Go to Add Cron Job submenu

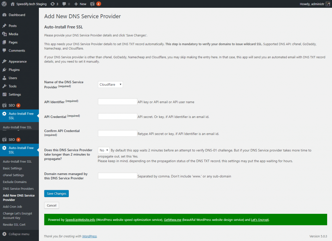coord(12,207)
